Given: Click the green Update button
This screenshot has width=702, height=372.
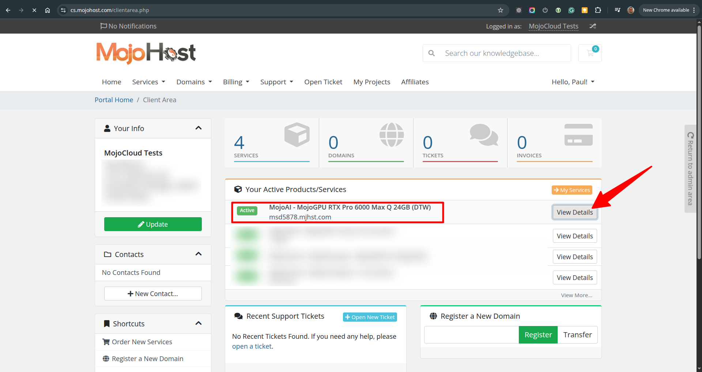Looking at the screenshot, I should click(x=153, y=224).
